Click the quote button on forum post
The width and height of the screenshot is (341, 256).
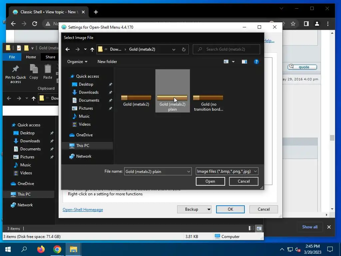pos(302,67)
